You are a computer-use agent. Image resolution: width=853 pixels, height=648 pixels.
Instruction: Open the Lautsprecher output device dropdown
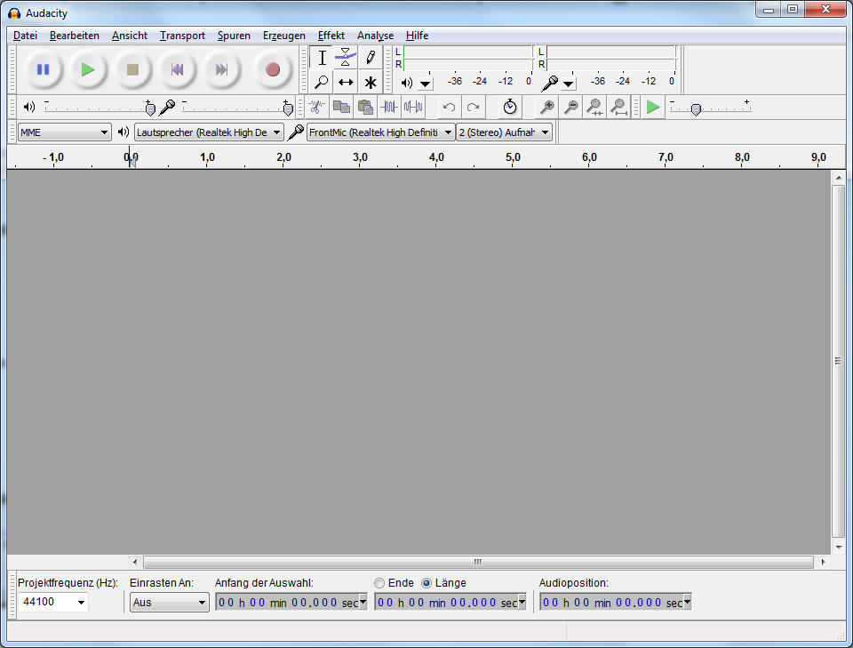click(209, 132)
